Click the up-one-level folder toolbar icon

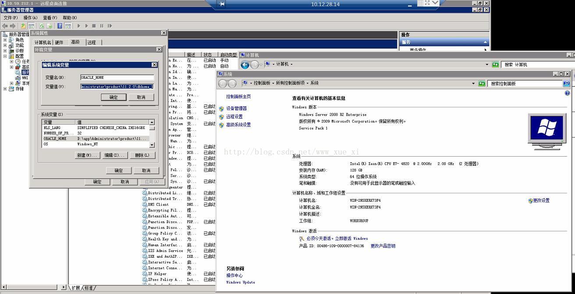23,26
